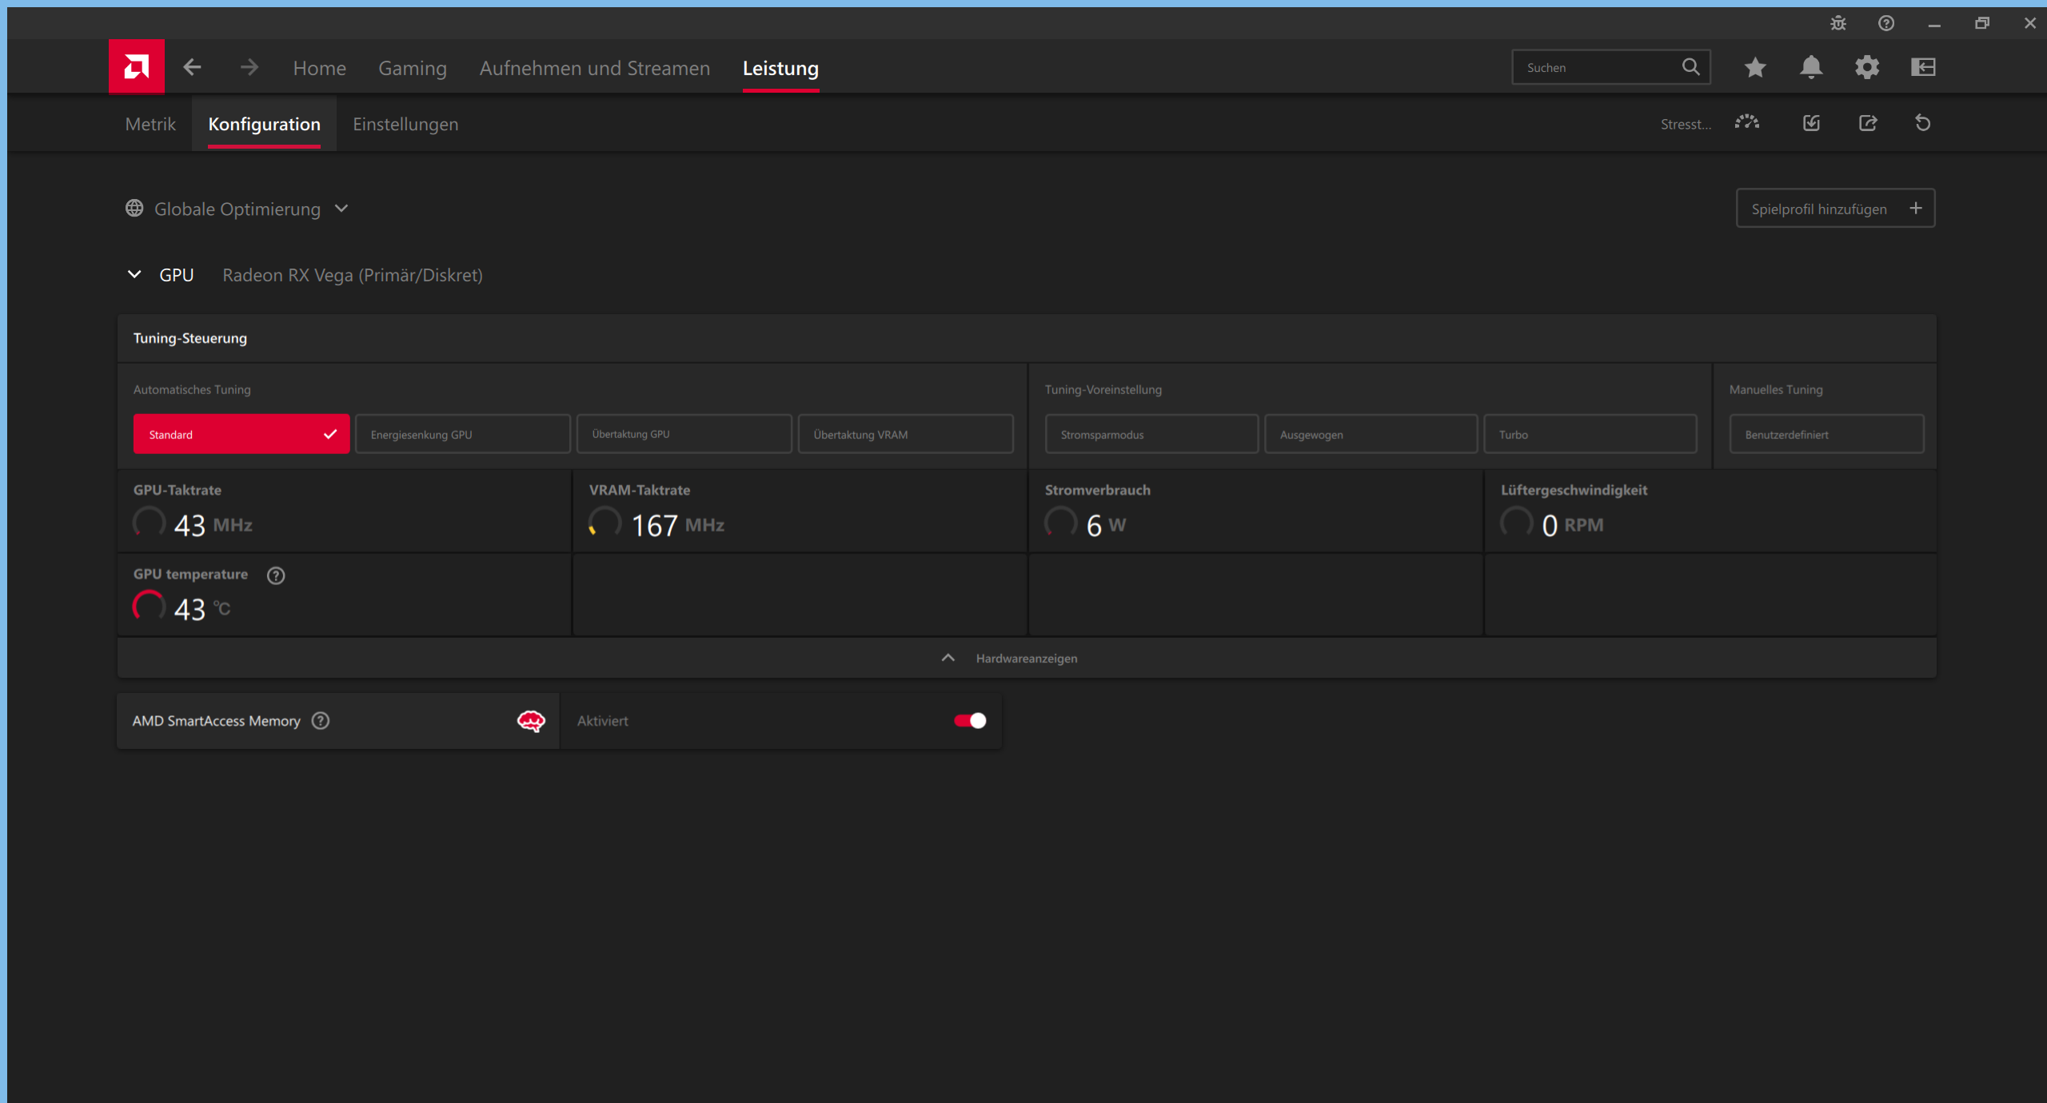
Task: Reset tuning to default values
Action: click(1923, 123)
